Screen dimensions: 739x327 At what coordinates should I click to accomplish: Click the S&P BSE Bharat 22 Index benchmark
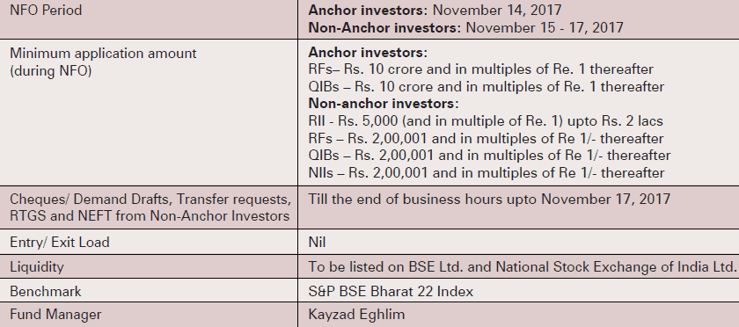click(391, 291)
